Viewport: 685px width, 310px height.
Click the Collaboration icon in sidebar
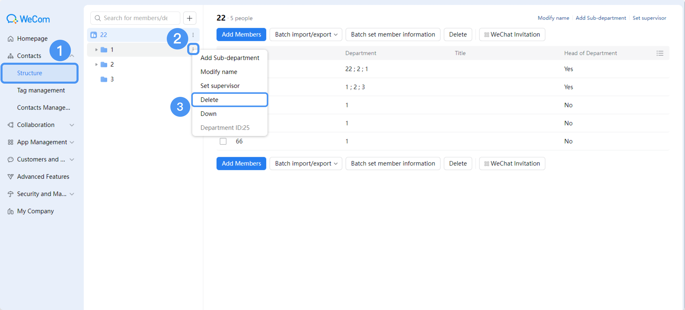coord(10,125)
